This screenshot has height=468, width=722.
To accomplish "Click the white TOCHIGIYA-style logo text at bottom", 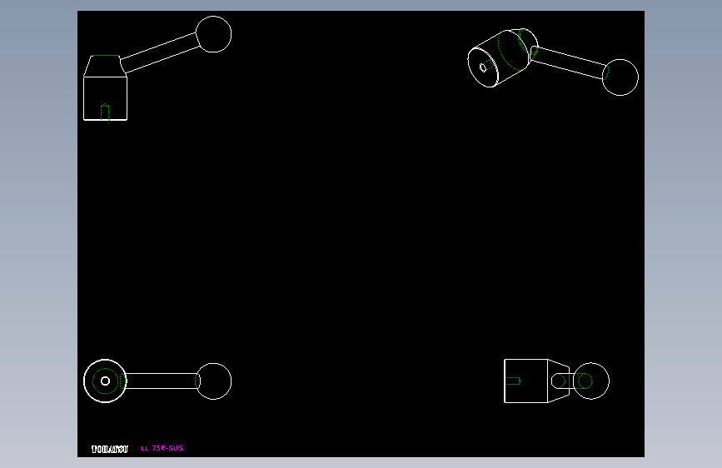I will tap(110, 449).
